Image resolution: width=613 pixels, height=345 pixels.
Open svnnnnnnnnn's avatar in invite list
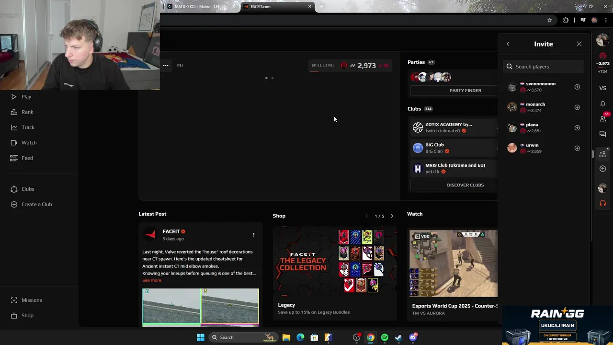click(512, 87)
